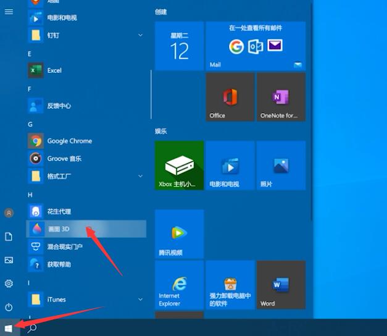Launch 电影和电视 from the app list
The height and width of the screenshot is (336, 387).
tap(86, 17)
